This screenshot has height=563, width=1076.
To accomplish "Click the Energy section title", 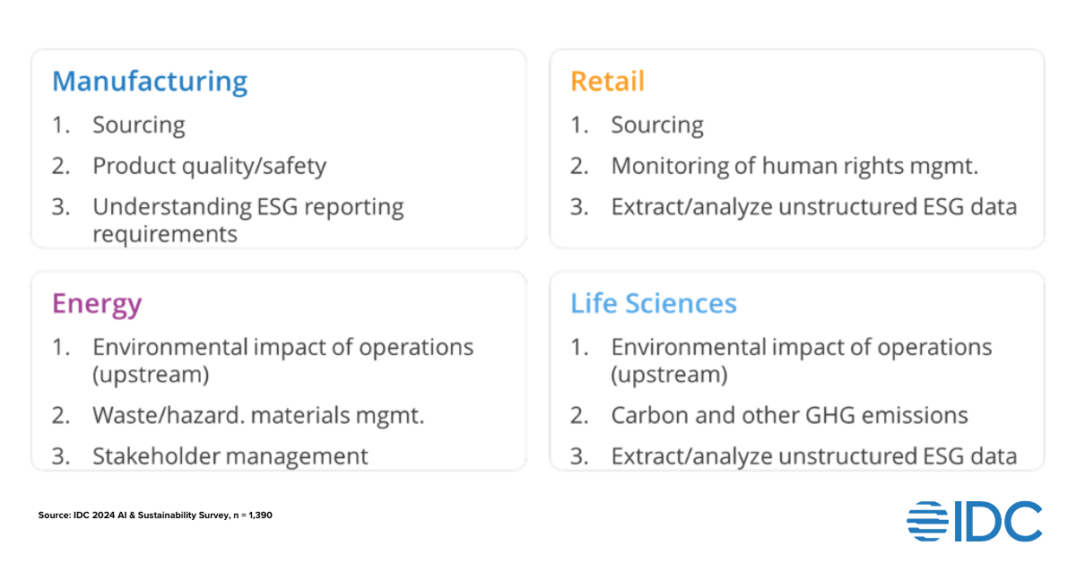I will tap(97, 304).
